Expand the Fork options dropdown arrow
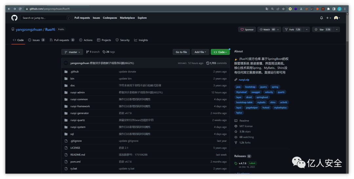The height and width of the screenshot is (179, 354). tap(306, 30)
